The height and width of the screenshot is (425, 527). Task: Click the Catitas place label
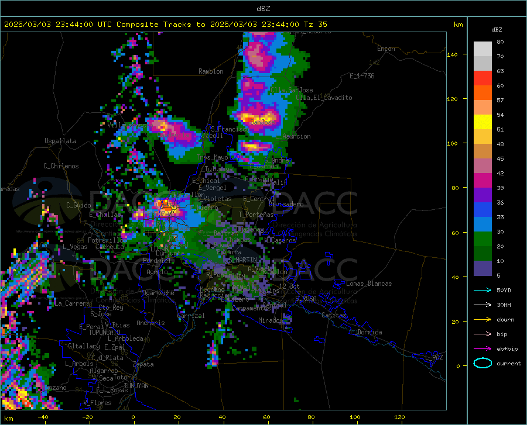(x=334, y=315)
